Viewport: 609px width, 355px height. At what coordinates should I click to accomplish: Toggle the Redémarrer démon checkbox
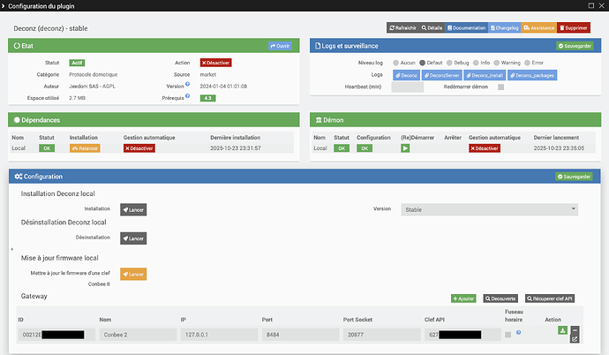point(501,87)
